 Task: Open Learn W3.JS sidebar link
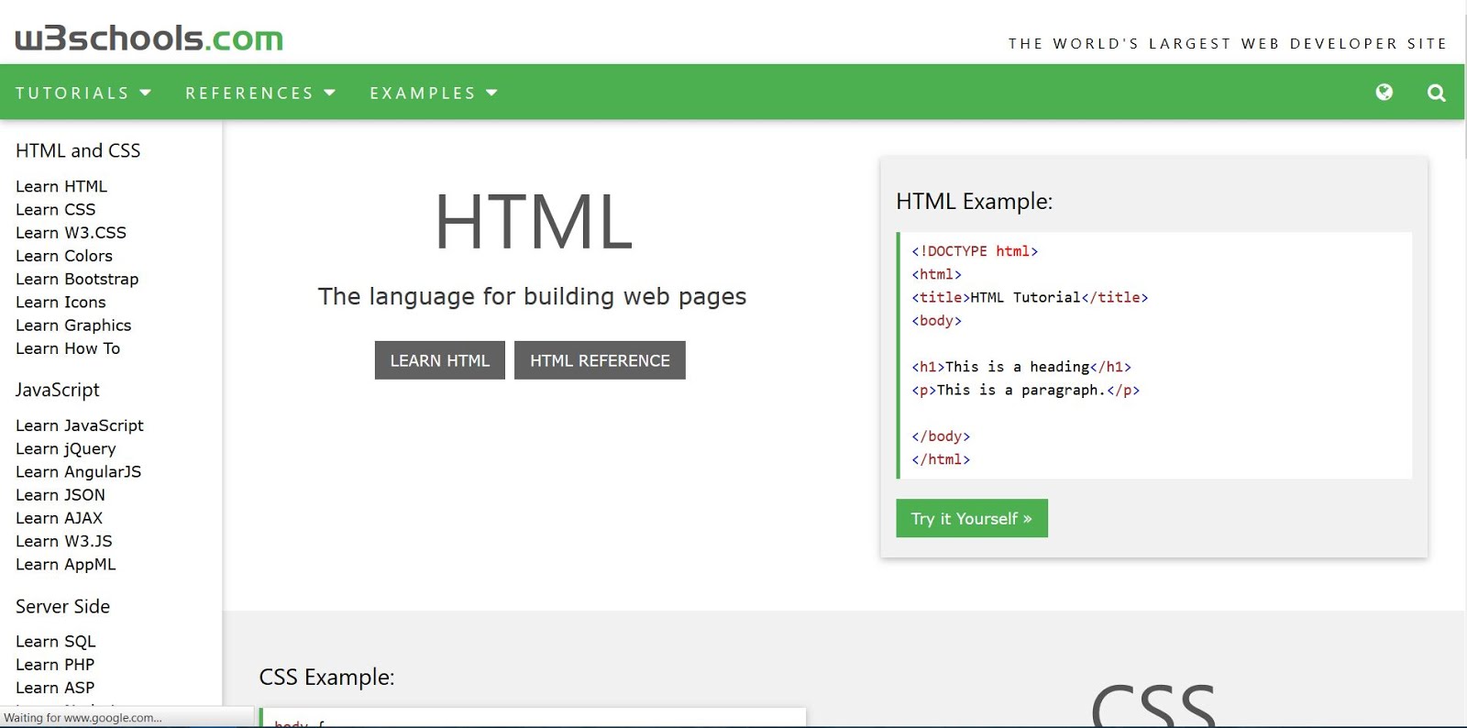click(64, 541)
